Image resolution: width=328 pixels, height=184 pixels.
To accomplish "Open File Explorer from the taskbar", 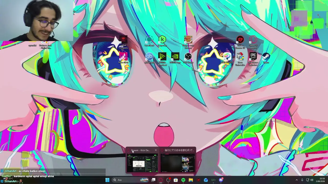I will pos(191,180).
